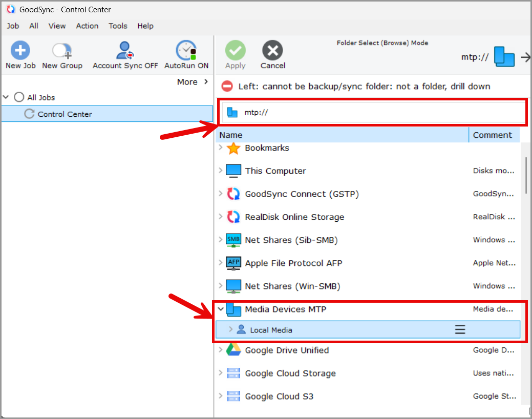Click the 'Apple Net...' comment cell
The height and width of the screenshot is (419, 532).
coord(494,263)
